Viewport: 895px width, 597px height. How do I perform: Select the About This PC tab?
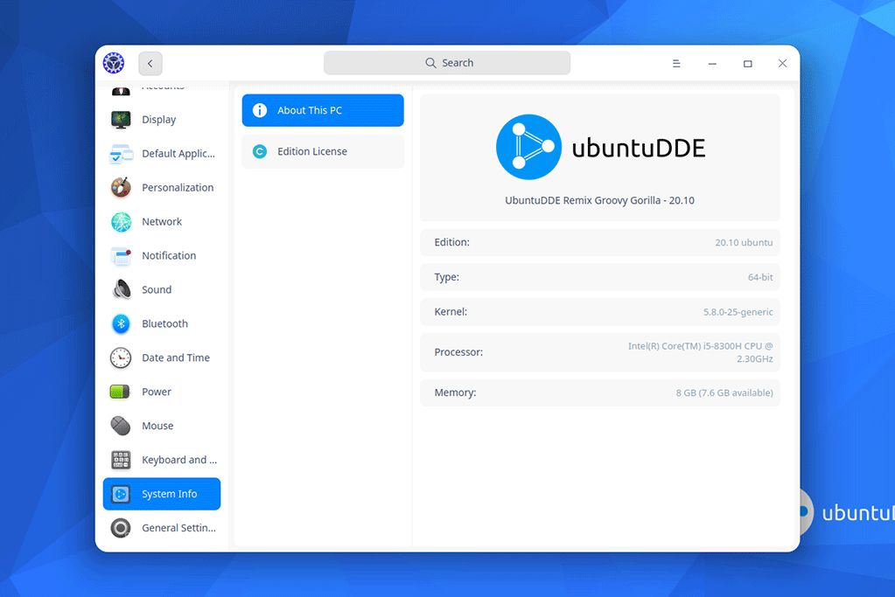(323, 110)
